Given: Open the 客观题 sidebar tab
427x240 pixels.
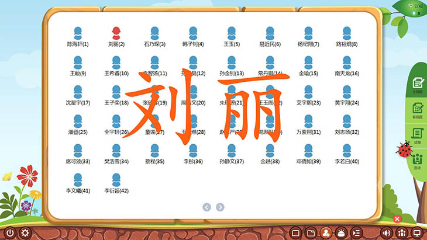Looking at the screenshot, I should pyautogui.click(x=418, y=111).
